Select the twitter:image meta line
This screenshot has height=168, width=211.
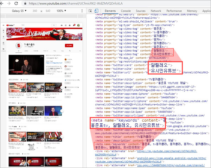click(x=145, y=89)
